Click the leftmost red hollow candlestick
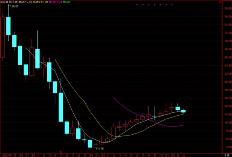This screenshot has width=232, height=157. pos(2,37)
